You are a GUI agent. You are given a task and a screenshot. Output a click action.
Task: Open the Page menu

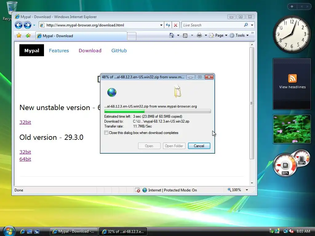coord(218,35)
